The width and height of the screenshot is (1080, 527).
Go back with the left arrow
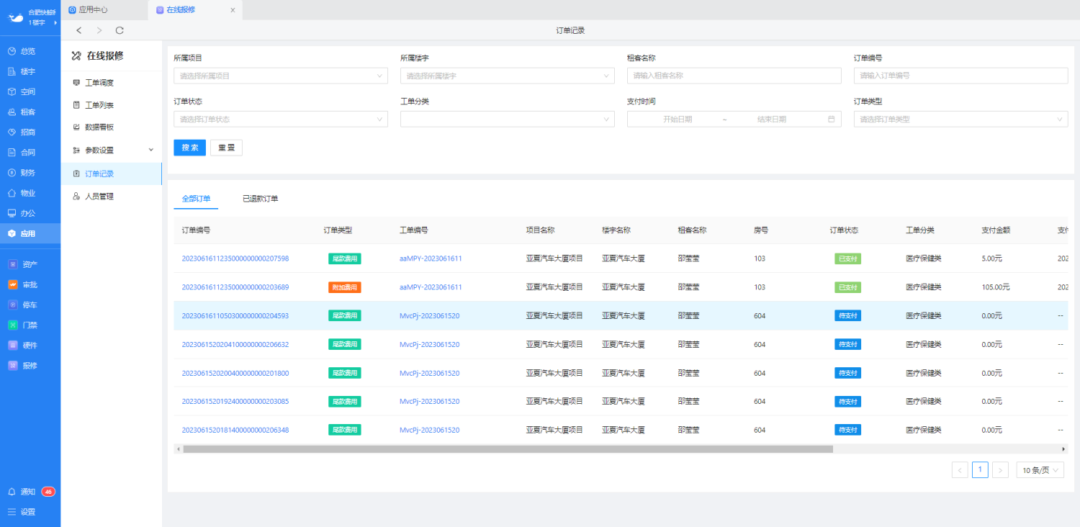tap(79, 30)
